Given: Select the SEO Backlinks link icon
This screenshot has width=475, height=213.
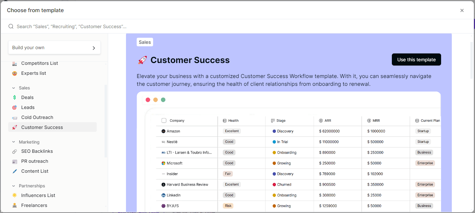Looking at the screenshot, I should (15, 151).
